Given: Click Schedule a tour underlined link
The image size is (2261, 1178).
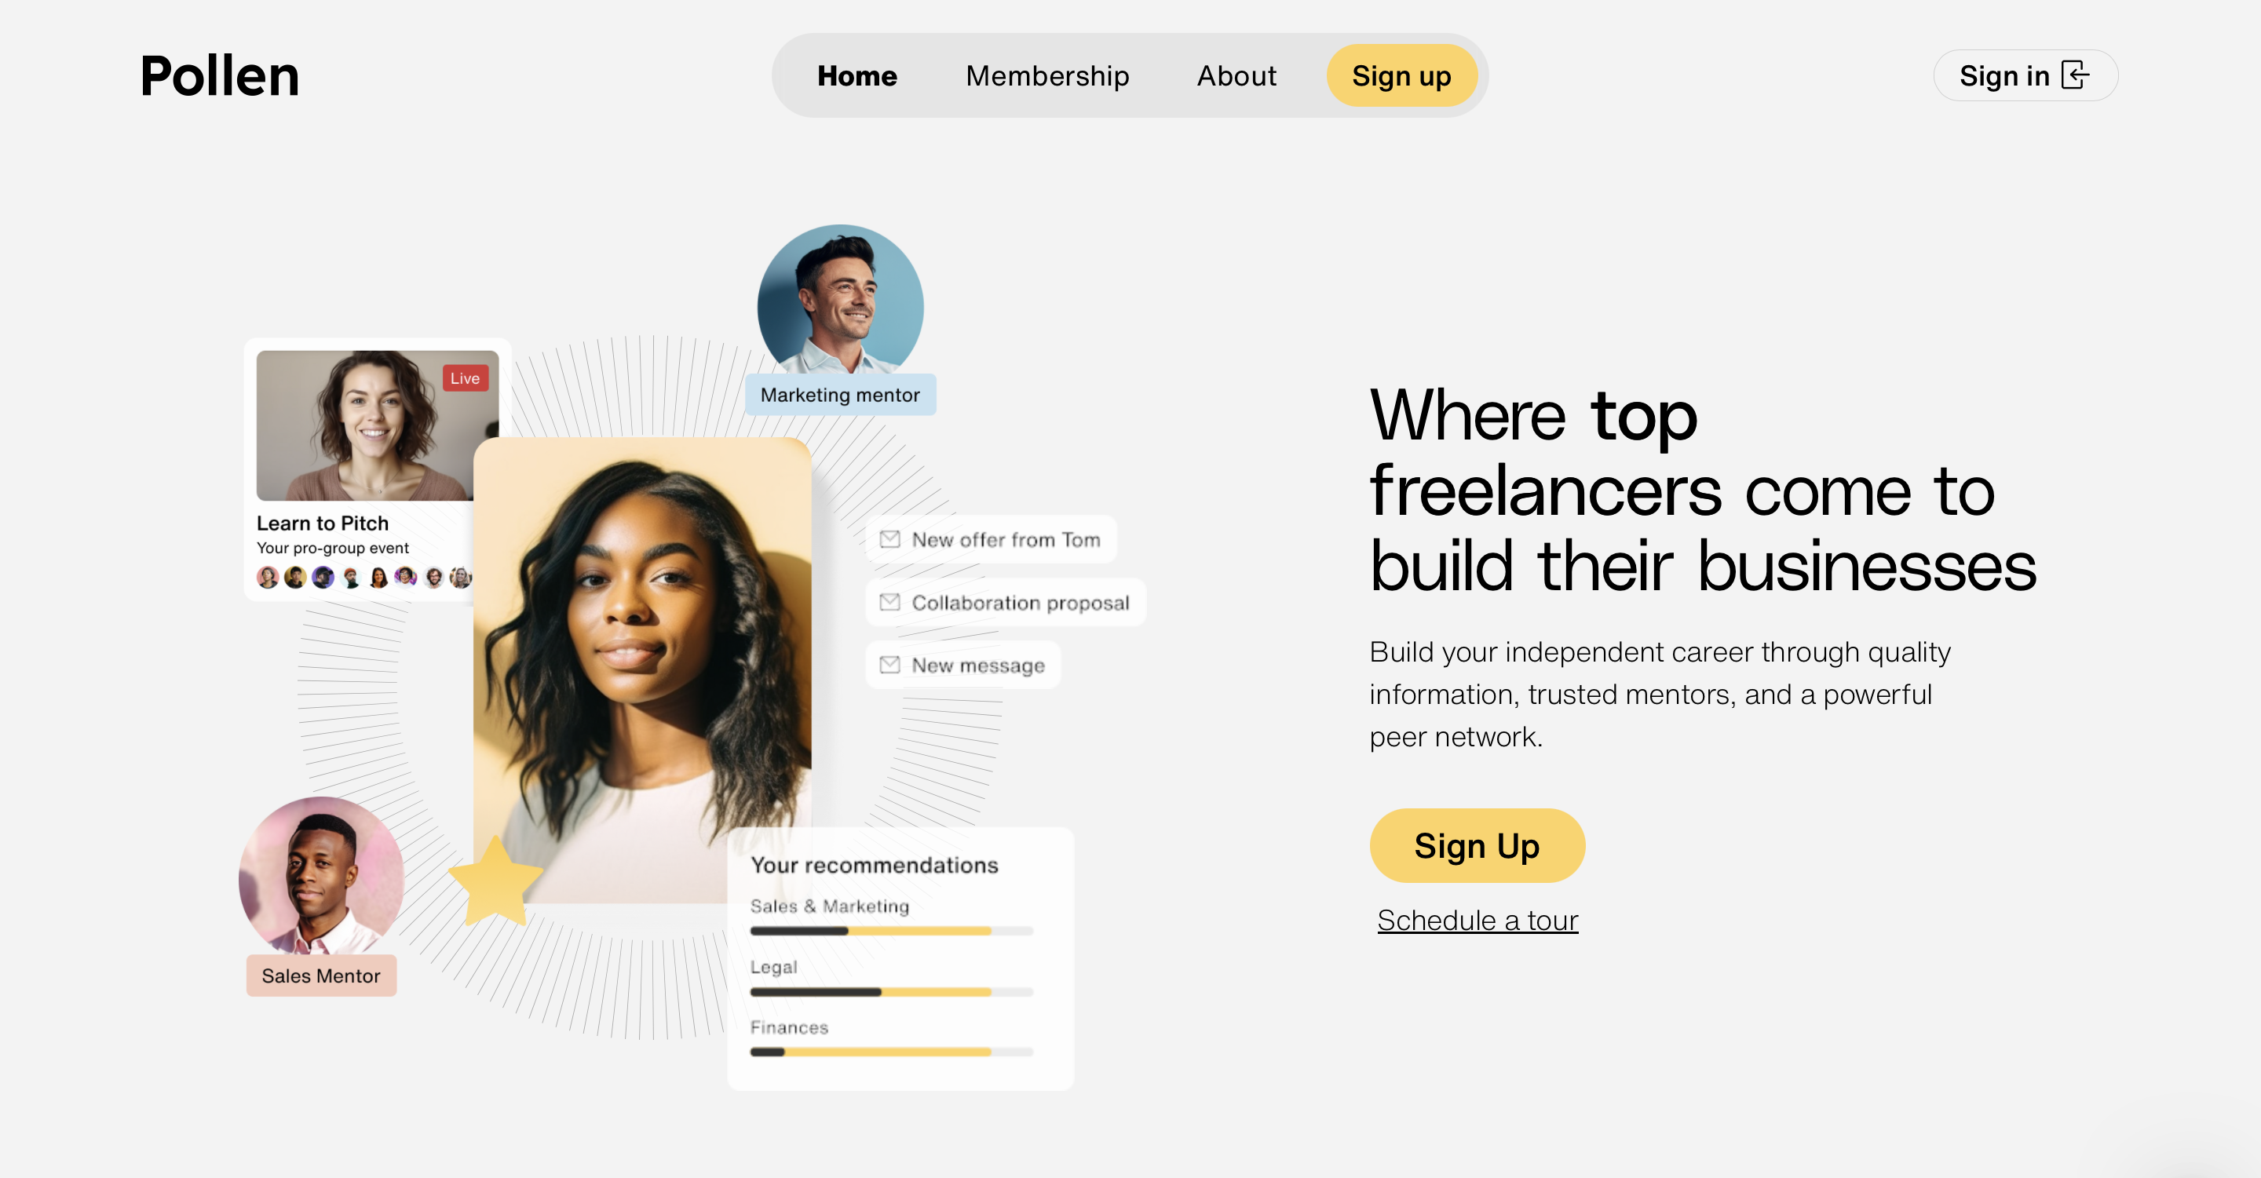Looking at the screenshot, I should pyautogui.click(x=1479, y=918).
